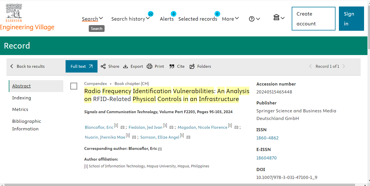Viewport: 370px width, 186px height.
Task: Open the help question mark dropdown
Action: pos(254,19)
